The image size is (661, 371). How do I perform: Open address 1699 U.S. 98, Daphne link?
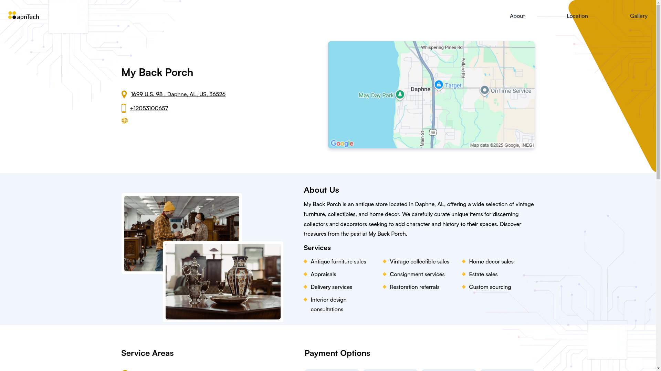tap(178, 94)
